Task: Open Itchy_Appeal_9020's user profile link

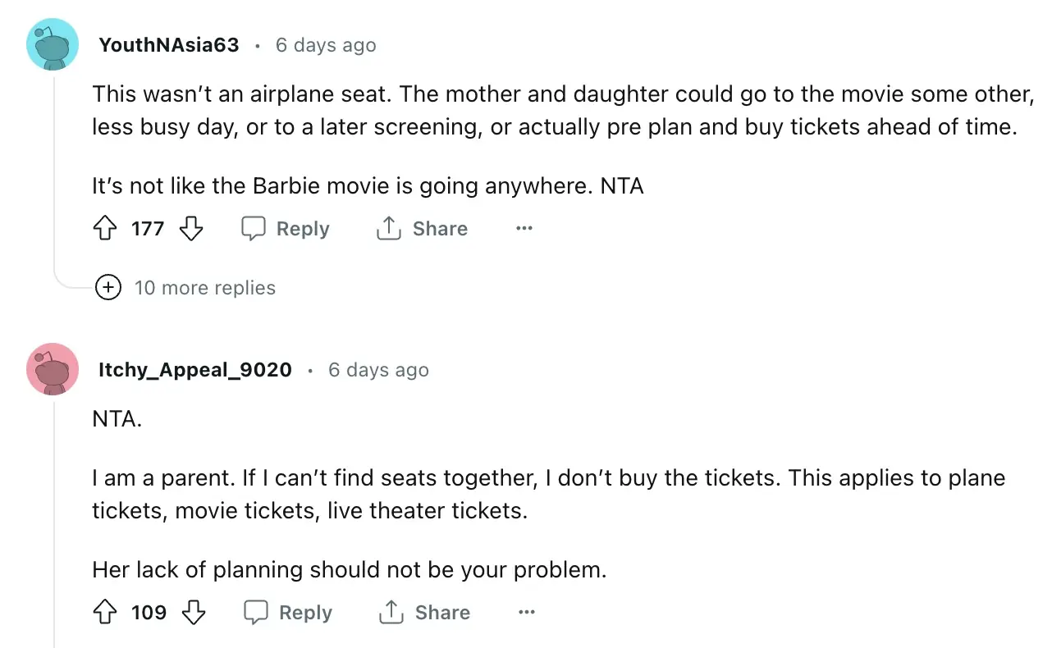Action: pyautogui.click(x=195, y=370)
